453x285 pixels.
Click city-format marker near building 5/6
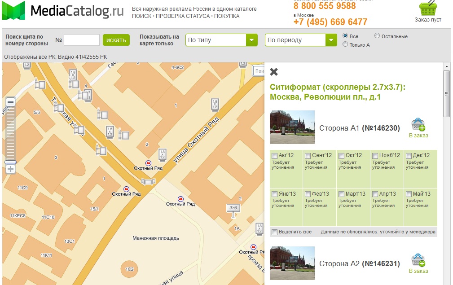[x=59, y=108]
